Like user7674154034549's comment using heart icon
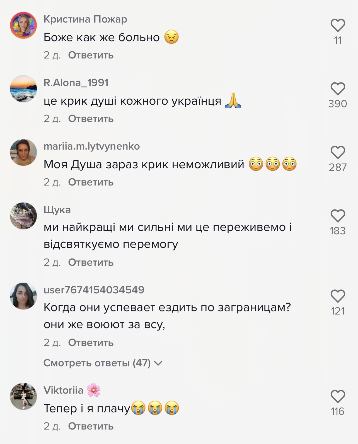The width and height of the screenshot is (358, 444). (338, 296)
